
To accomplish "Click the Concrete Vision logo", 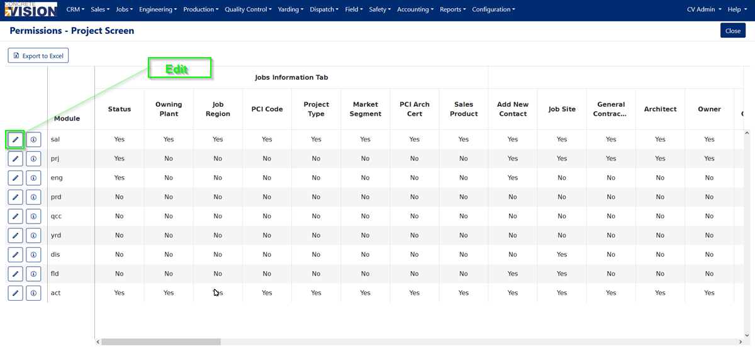I will (x=30, y=9).
